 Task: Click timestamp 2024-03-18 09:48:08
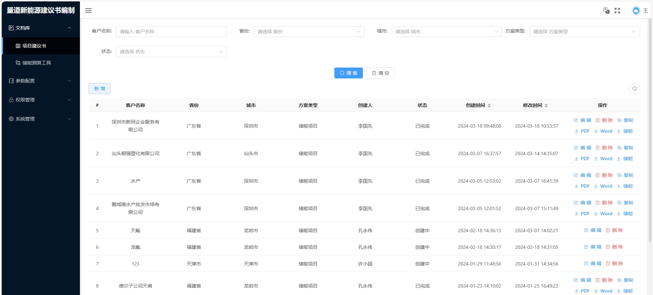click(x=479, y=126)
